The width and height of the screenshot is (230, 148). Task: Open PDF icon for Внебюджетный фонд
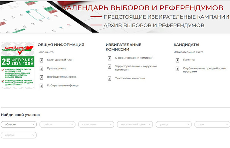[x=41, y=77]
